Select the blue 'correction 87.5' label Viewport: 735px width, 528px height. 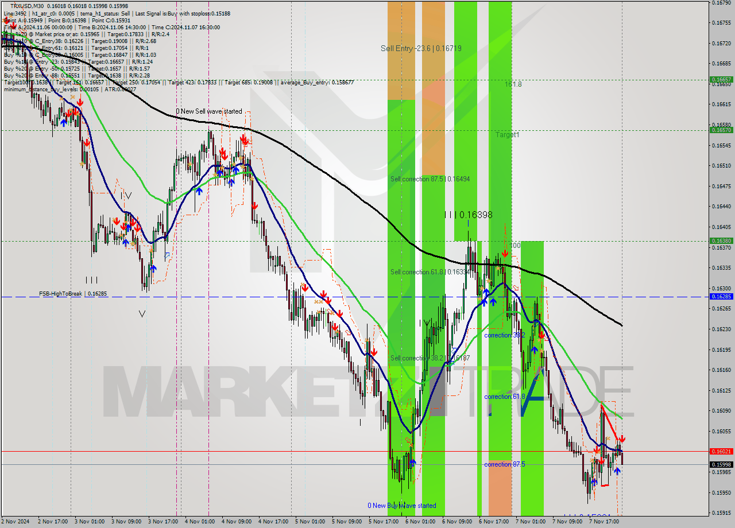(504, 464)
